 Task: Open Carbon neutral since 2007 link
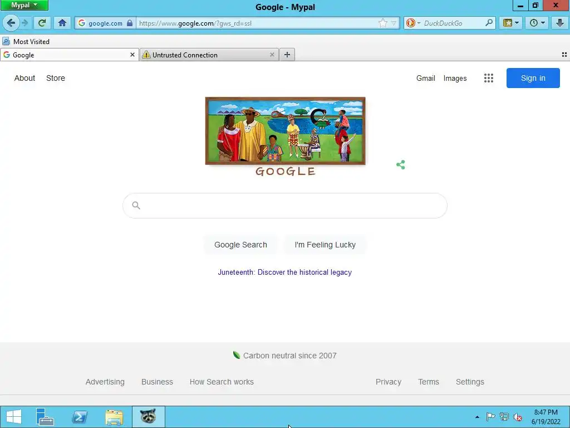pos(285,356)
